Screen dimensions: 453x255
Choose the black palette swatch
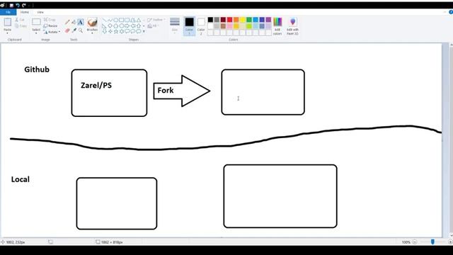(x=210, y=20)
